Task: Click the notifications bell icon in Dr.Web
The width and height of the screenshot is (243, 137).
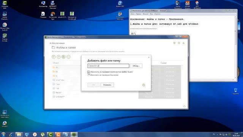Action: point(183,43)
